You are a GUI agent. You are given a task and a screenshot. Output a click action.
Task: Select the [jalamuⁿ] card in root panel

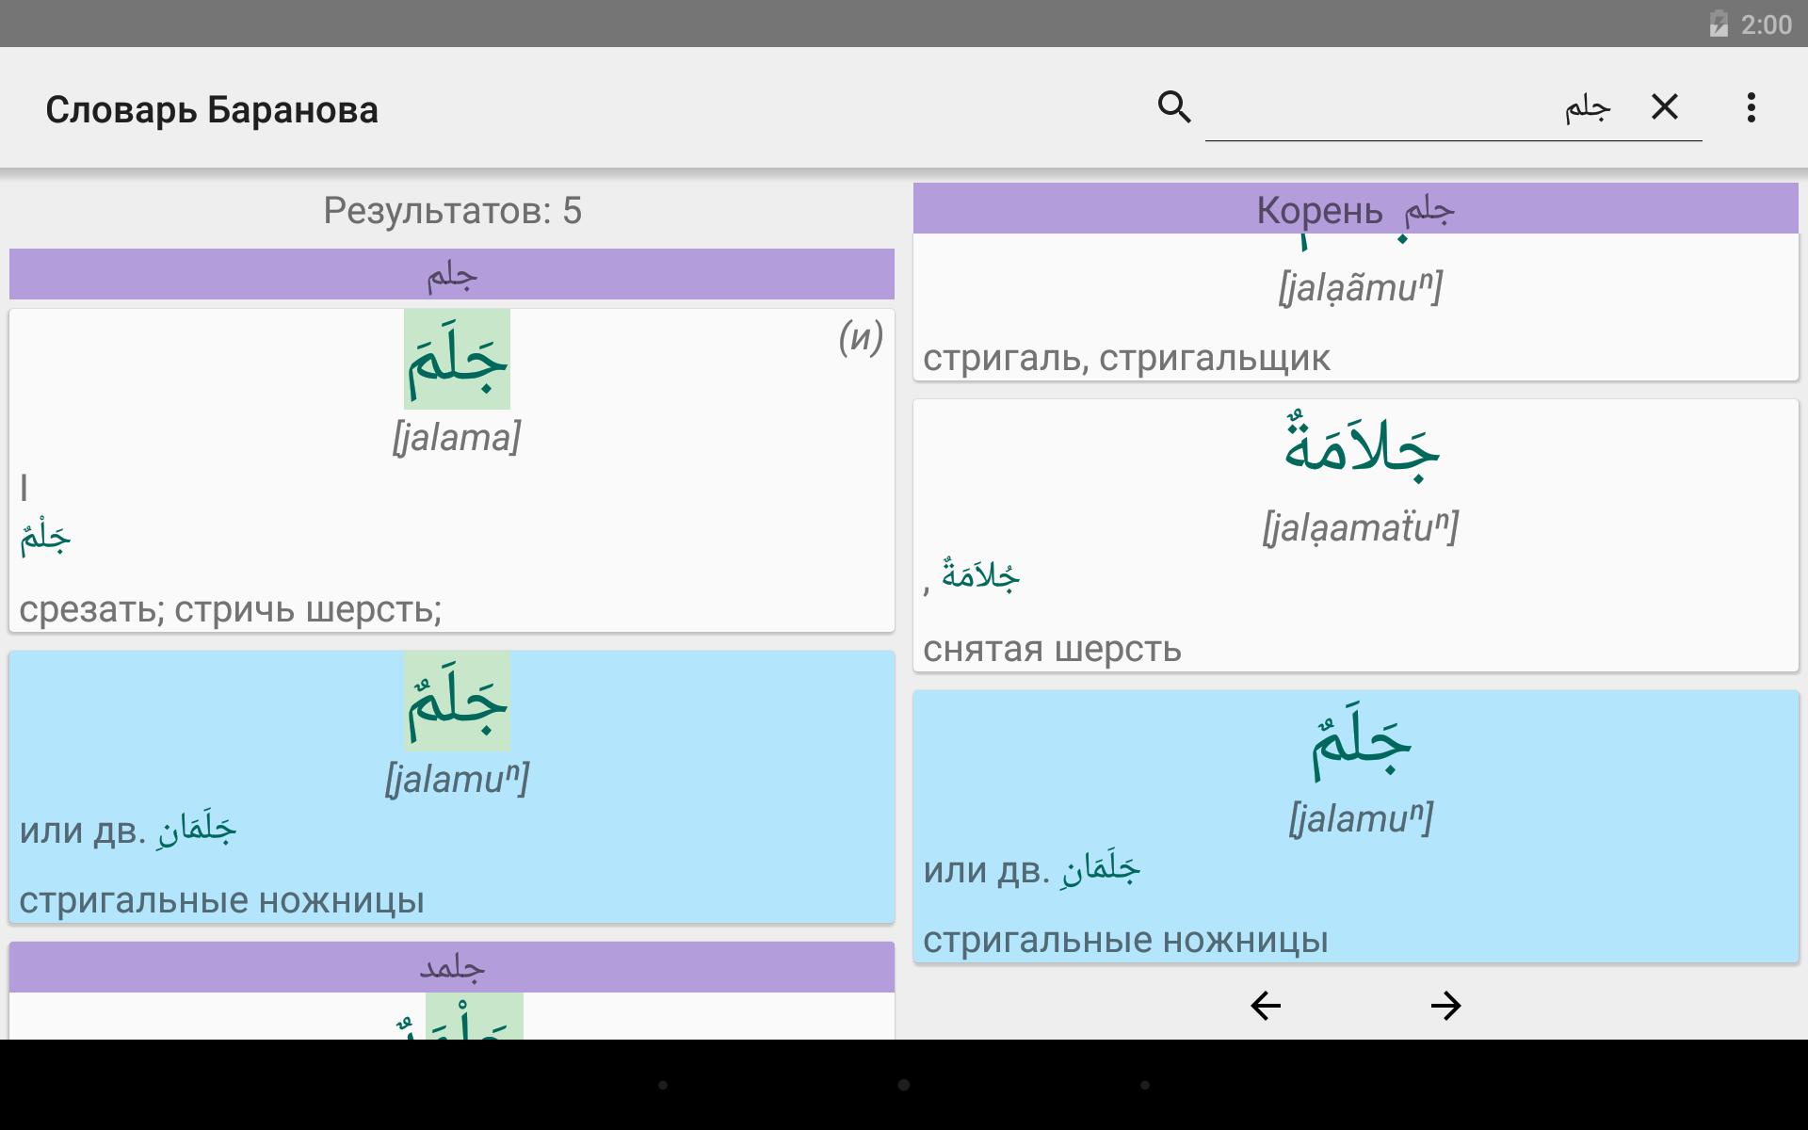1356,826
